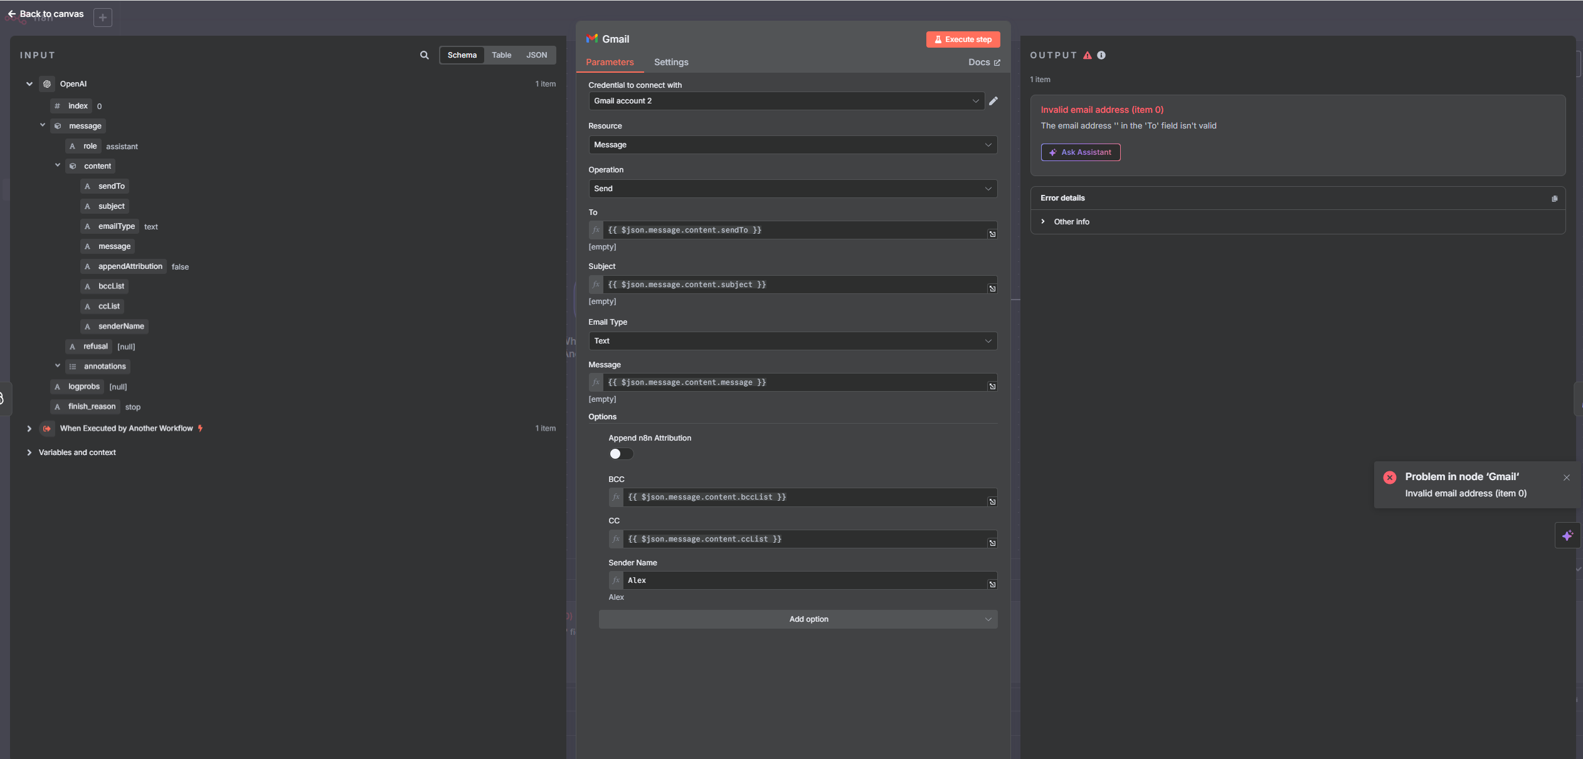Click the pencil icon to edit credential

(993, 101)
